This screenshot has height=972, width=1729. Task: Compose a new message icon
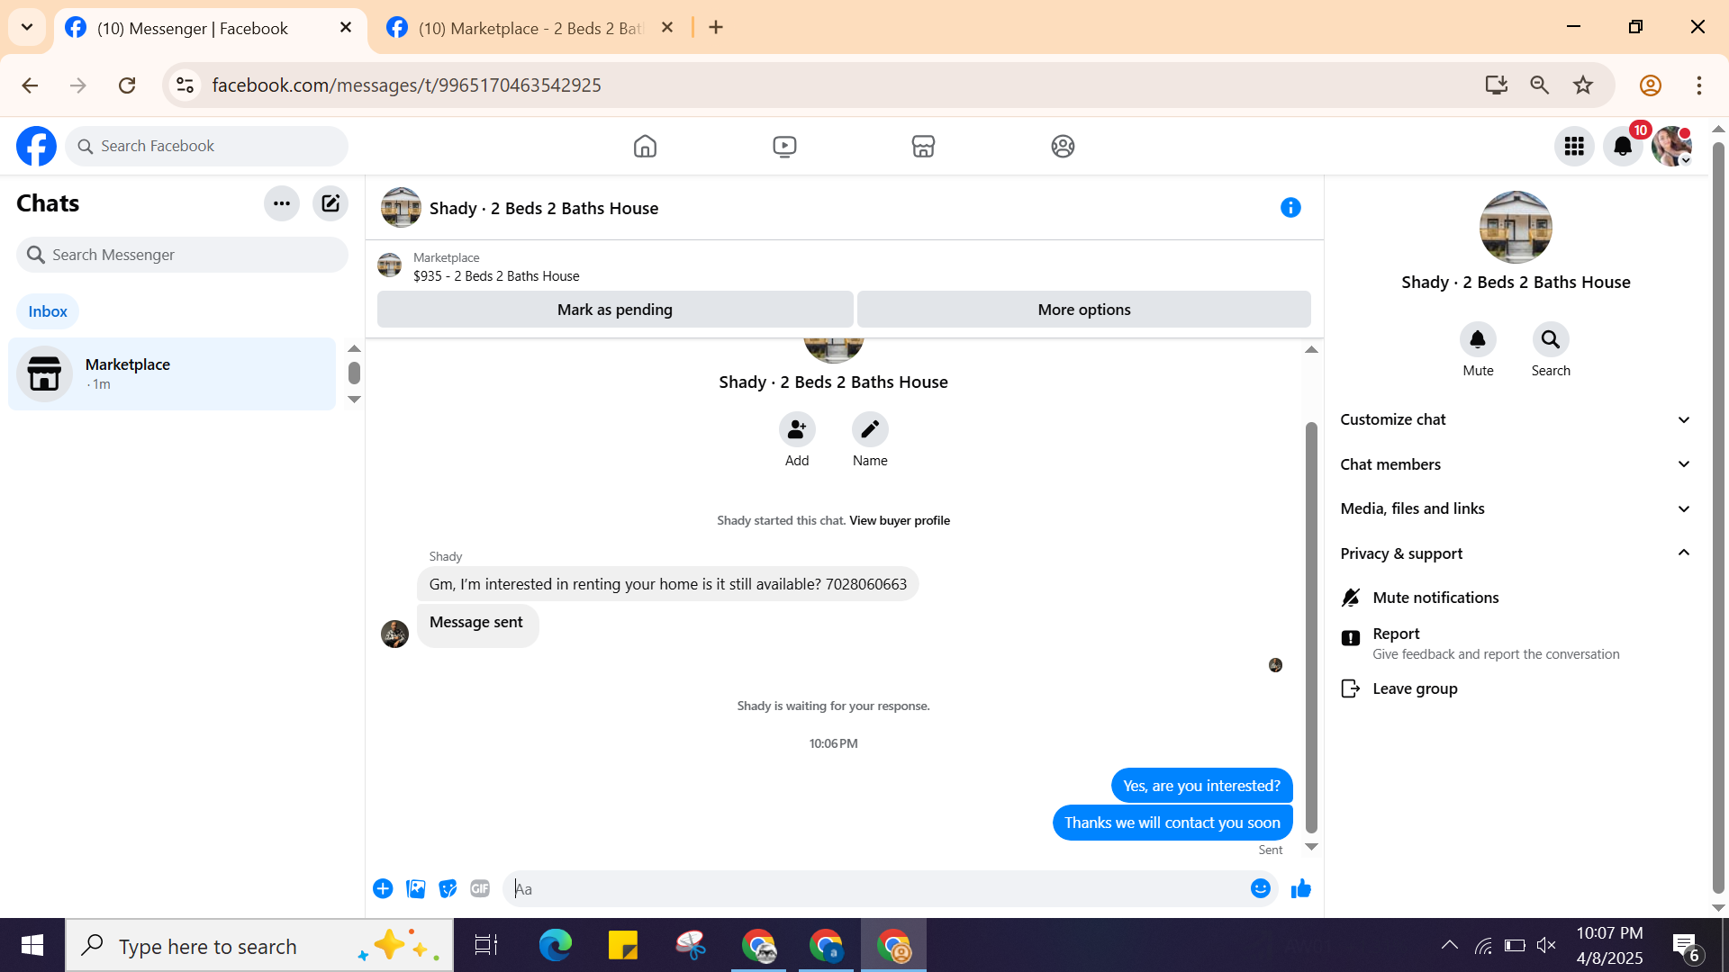pos(330,203)
